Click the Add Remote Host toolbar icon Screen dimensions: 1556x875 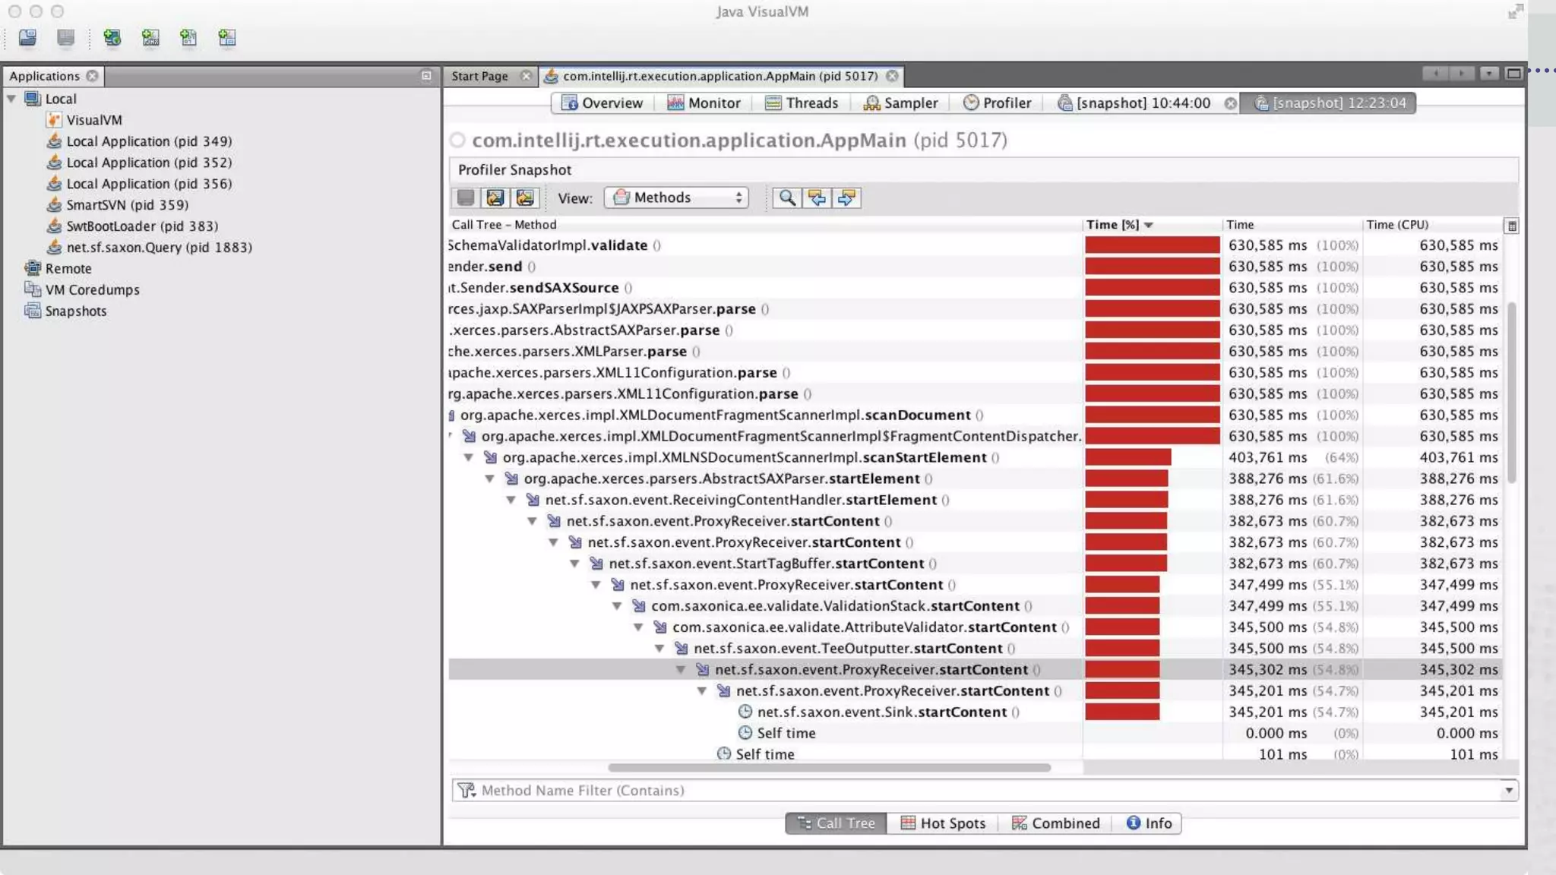point(112,37)
